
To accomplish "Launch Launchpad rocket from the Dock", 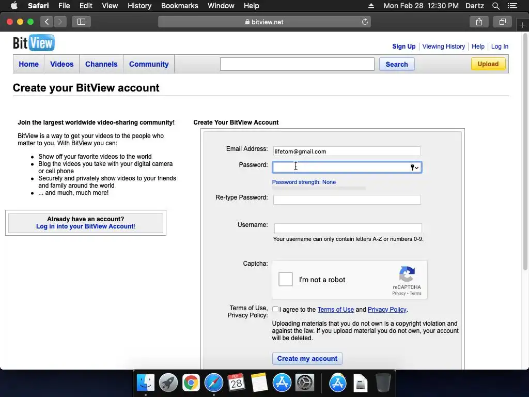I will click(x=168, y=383).
